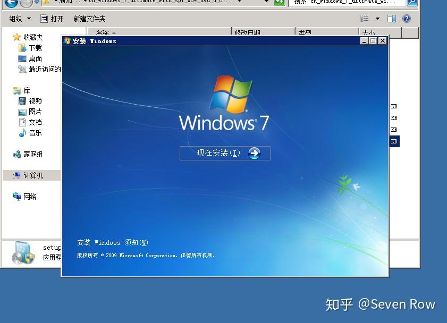Close the 安装 Windows window

pos(383,41)
